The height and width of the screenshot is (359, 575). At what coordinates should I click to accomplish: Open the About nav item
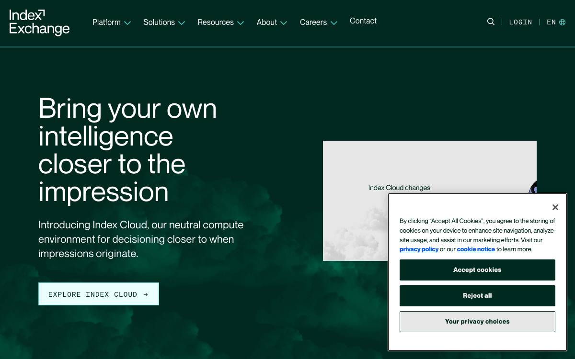pos(266,22)
